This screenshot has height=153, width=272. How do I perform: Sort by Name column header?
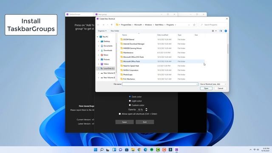point(125,35)
